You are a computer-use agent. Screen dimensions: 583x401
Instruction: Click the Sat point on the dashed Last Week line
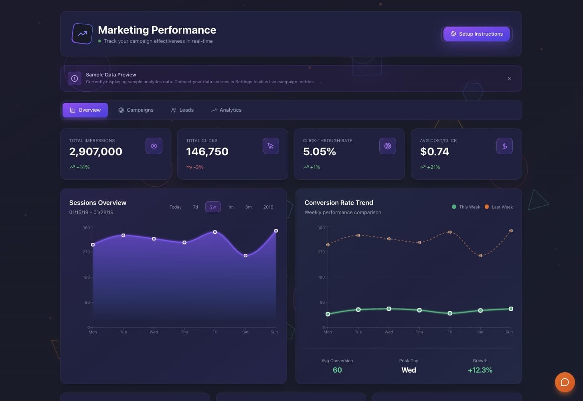click(480, 256)
